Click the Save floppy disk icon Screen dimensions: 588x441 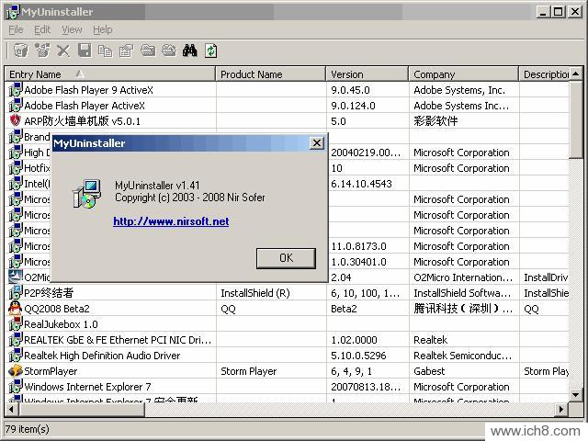[85, 51]
